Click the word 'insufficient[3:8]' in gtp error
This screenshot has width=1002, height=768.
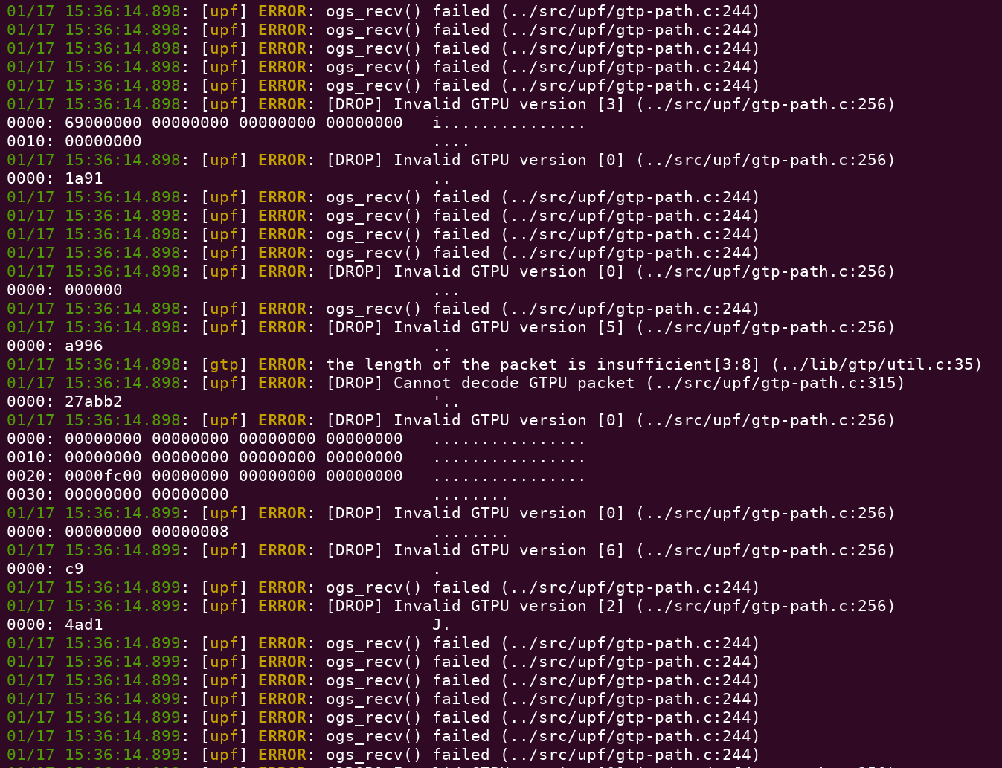point(678,364)
